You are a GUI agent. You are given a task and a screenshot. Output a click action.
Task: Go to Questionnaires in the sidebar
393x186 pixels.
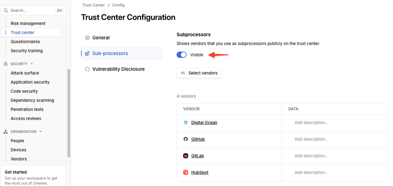pyautogui.click(x=25, y=42)
